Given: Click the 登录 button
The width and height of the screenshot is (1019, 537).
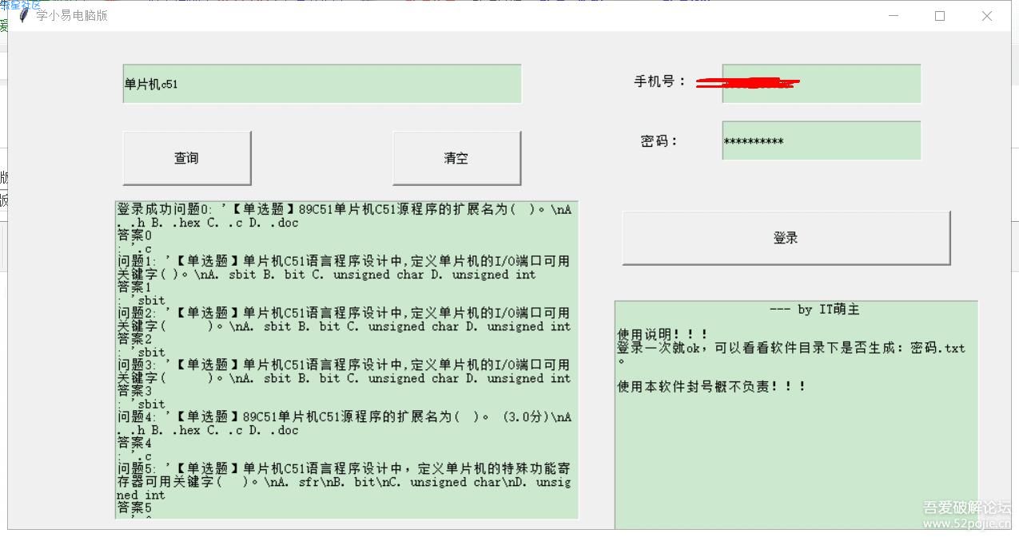Looking at the screenshot, I should click(x=786, y=238).
